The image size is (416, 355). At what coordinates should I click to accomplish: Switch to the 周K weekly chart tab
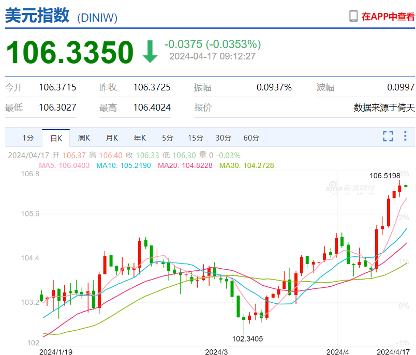coord(83,138)
